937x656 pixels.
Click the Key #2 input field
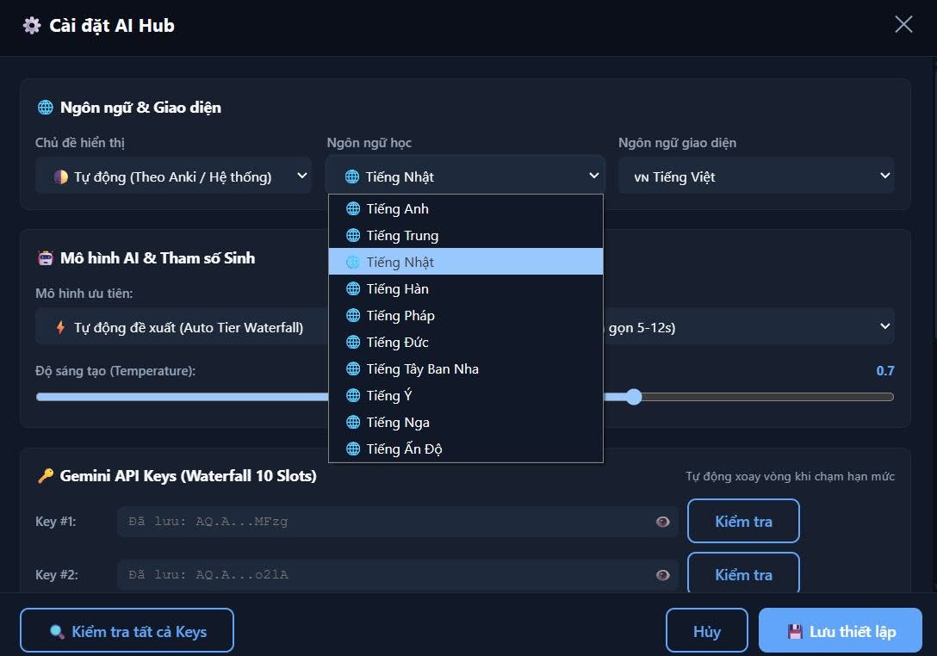pos(397,575)
